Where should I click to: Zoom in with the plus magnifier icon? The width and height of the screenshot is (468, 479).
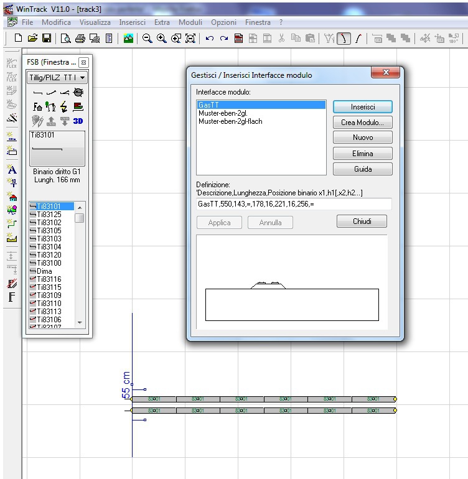(162, 39)
